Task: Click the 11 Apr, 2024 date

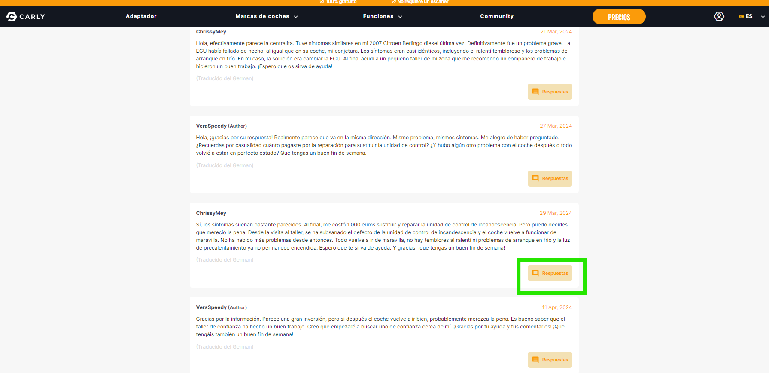Action: (x=557, y=307)
